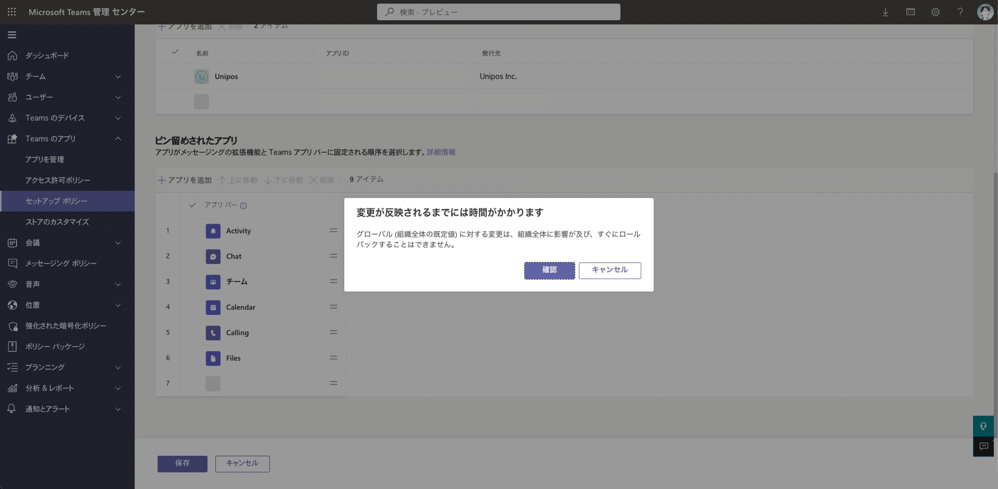Click the Calling app icon
Image resolution: width=998 pixels, height=489 pixels.
[213, 333]
